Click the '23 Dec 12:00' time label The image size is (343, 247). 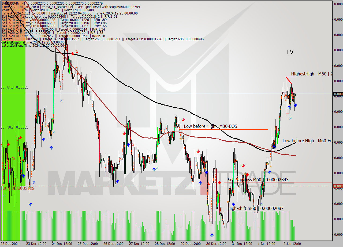[x=36, y=244]
